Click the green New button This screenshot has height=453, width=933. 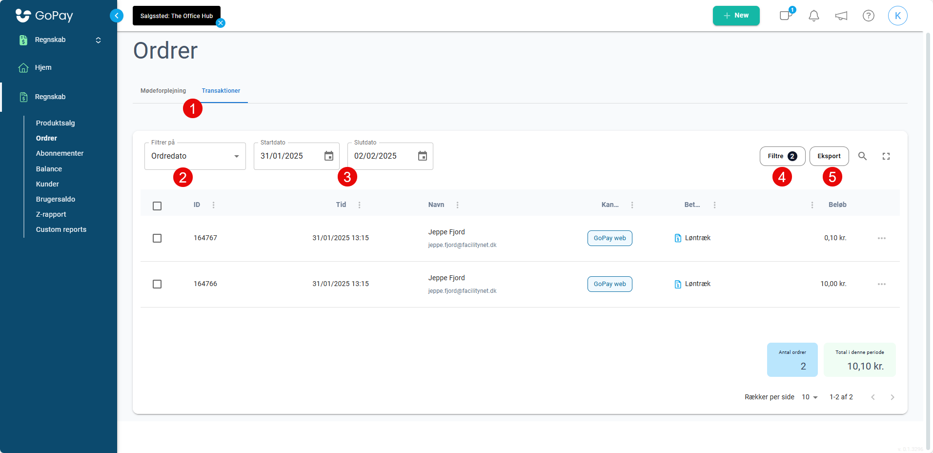[736, 16]
